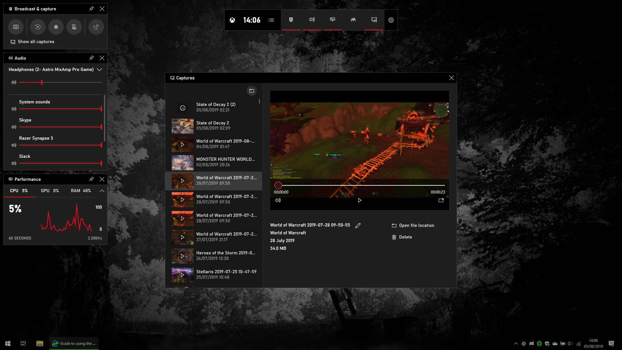Toggle mute on Slack audio channel

pos(14,163)
